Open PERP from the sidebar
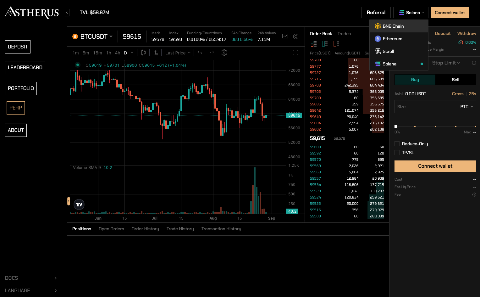The height and width of the screenshot is (297, 480). [x=16, y=108]
